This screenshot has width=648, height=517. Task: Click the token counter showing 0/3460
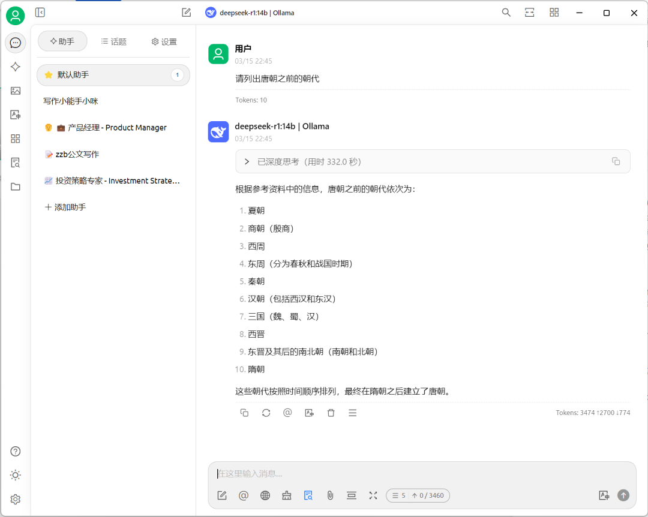pyautogui.click(x=418, y=495)
